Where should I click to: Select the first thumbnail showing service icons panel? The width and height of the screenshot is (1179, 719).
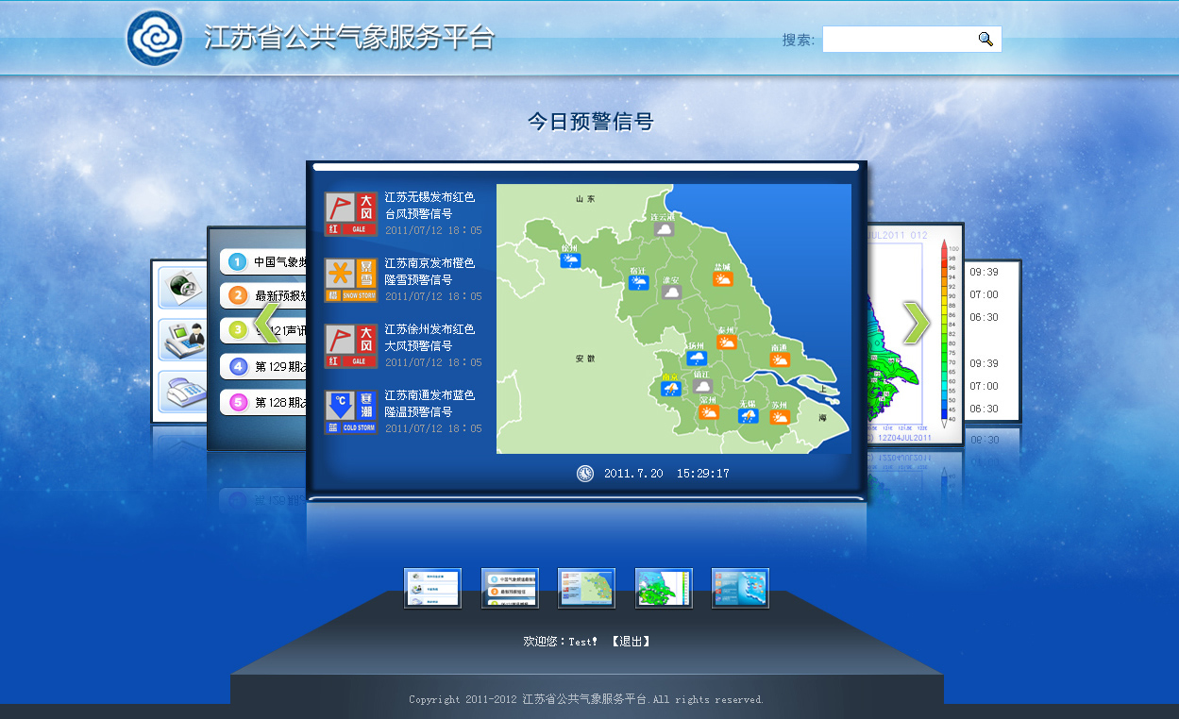432,589
